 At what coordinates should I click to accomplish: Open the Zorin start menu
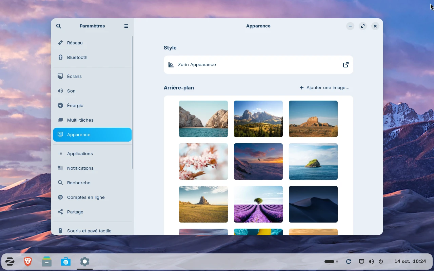[x=9, y=262]
